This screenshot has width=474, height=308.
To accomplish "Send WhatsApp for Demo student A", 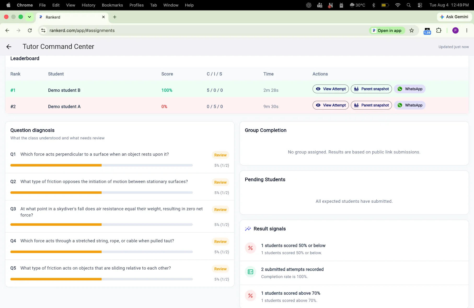I will [x=410, y=105].
